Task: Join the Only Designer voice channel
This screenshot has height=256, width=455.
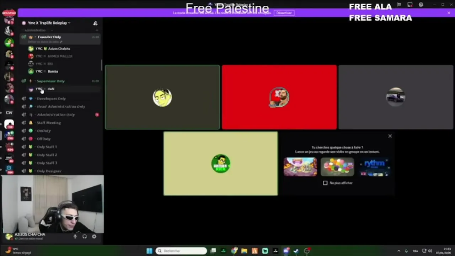Action: pos(49,171)
